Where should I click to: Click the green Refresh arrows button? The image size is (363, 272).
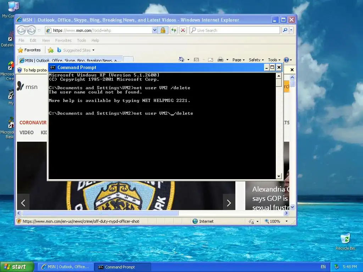point(174,30)
